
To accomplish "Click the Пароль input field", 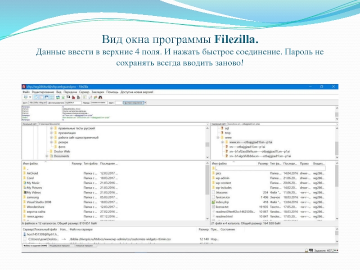I will coord(99,103).
